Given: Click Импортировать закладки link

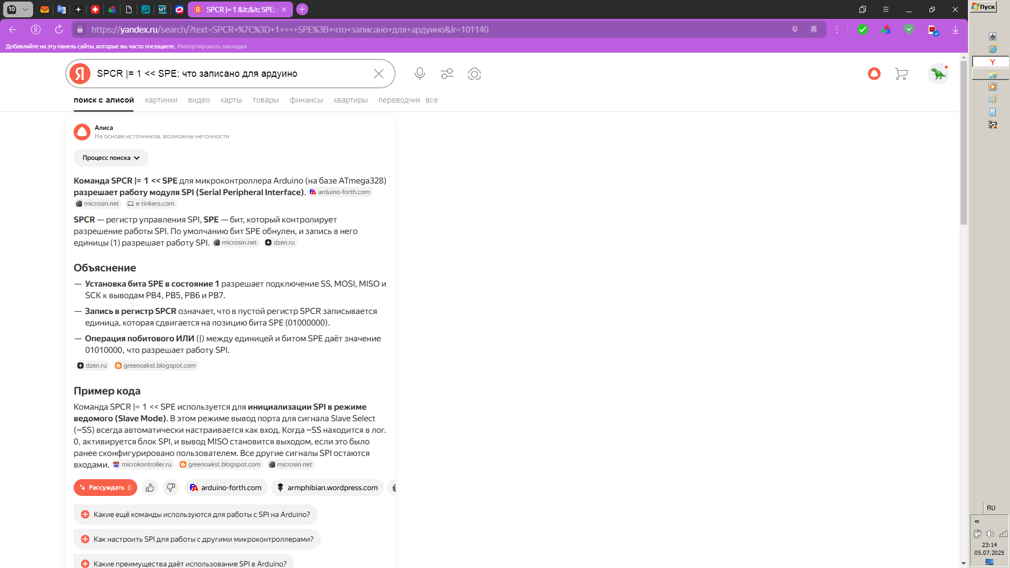Looking at the screenshot, I should coord(212,46).
